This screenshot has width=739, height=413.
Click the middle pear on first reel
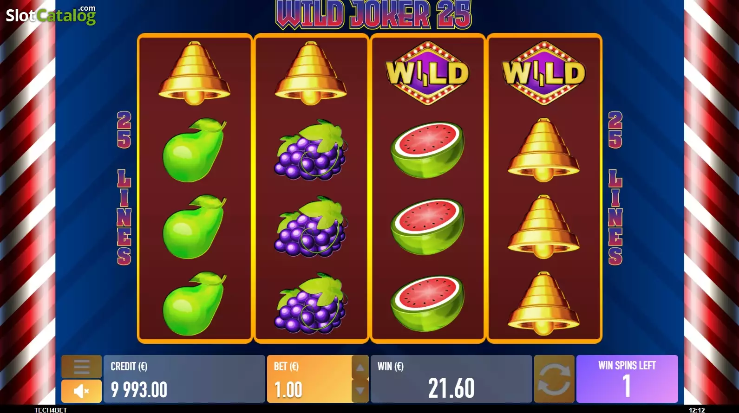(x=194, y=226)
